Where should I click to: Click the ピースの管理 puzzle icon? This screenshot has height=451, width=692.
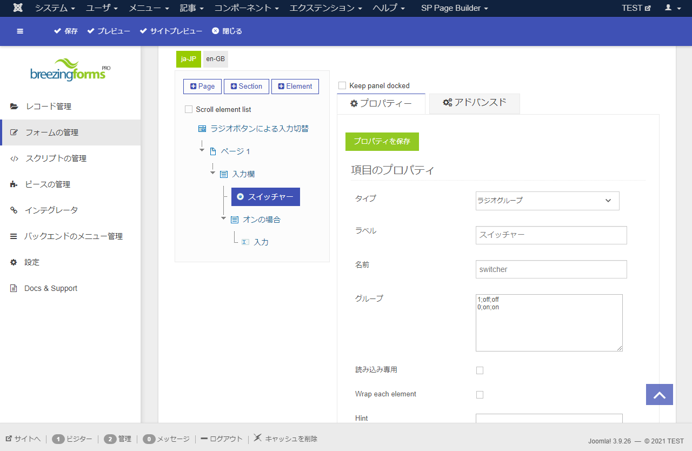[14, 184]
